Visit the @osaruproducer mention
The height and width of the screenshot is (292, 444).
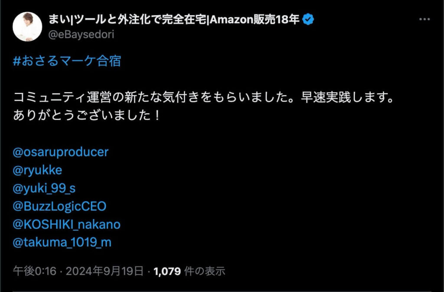click(x=61, y=152)
